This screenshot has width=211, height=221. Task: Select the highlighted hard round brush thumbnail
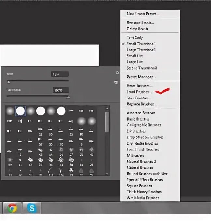click(20, 111)
